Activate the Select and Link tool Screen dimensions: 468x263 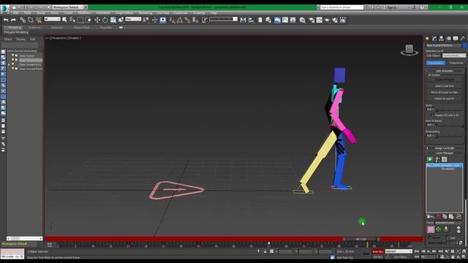click(x=23, y=20)
